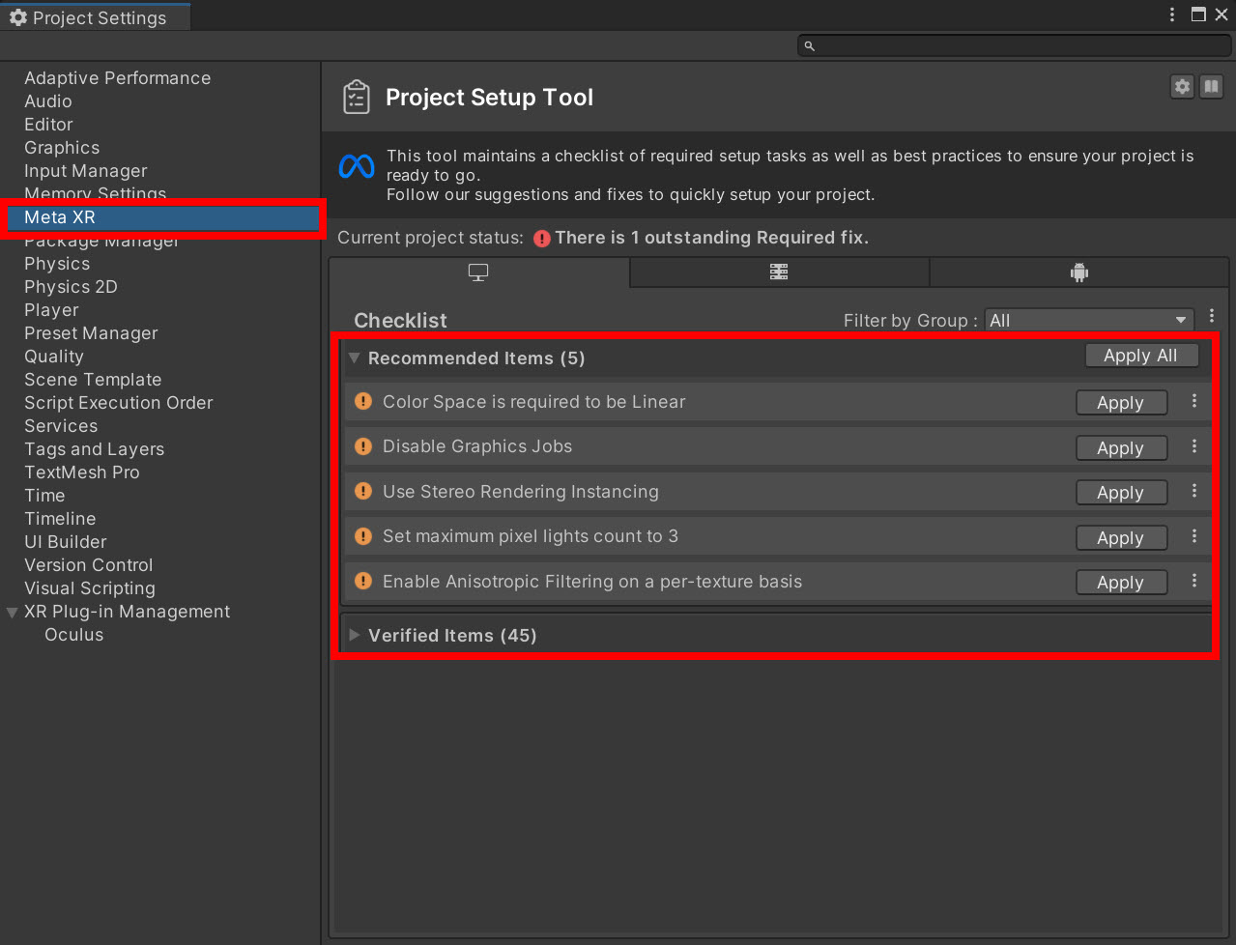Select Script Execution Order settings
Image resolution: width=1236 pixels, height=945 pixels.
119,403
